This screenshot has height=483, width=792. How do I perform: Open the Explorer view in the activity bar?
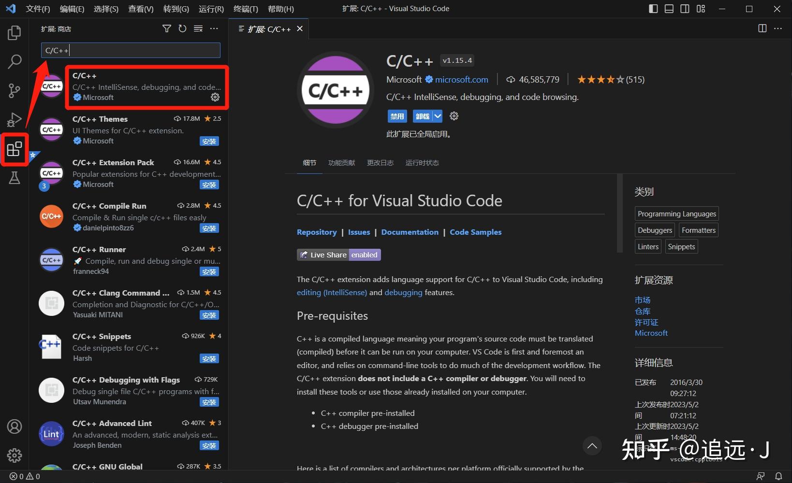click(x=14, y=32)
